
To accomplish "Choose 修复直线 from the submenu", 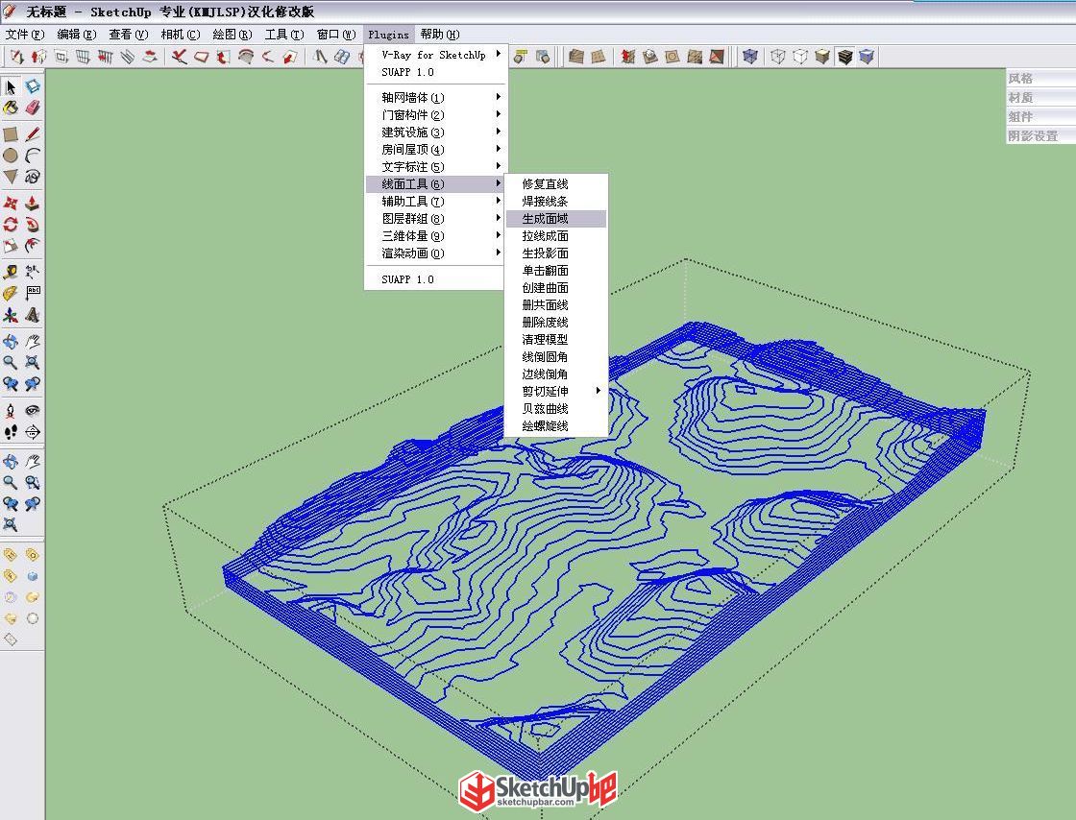I will point(556,183).
